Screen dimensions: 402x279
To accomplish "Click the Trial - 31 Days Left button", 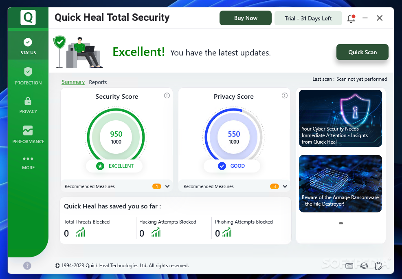I will tap(308, 18).
